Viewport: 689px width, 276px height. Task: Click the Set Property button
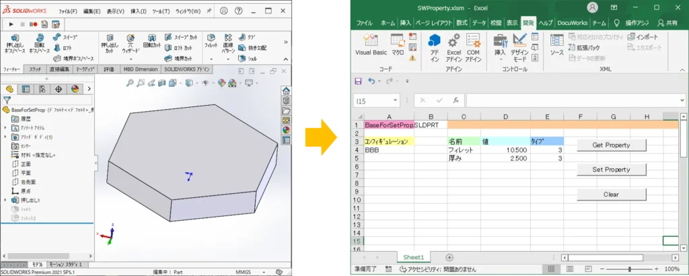click(x=611, y=170)
